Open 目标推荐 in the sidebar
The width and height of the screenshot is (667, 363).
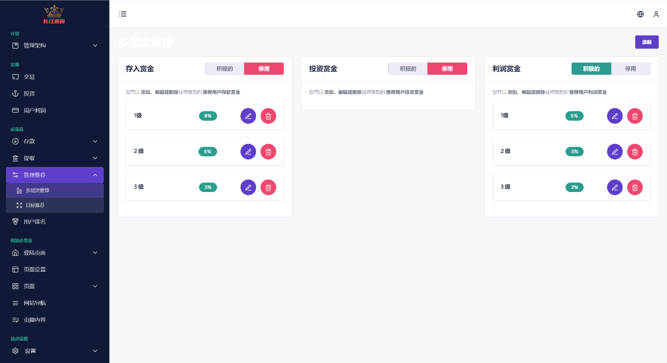pyautogui.click(x=35, y=205)
